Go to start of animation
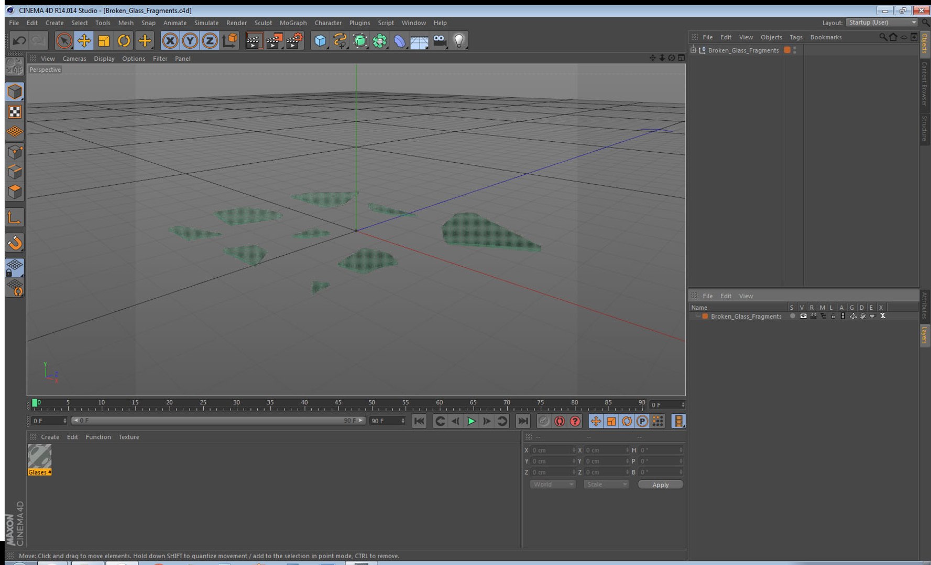Viewport: 931px width, 565px height. [x=419, y=421]
